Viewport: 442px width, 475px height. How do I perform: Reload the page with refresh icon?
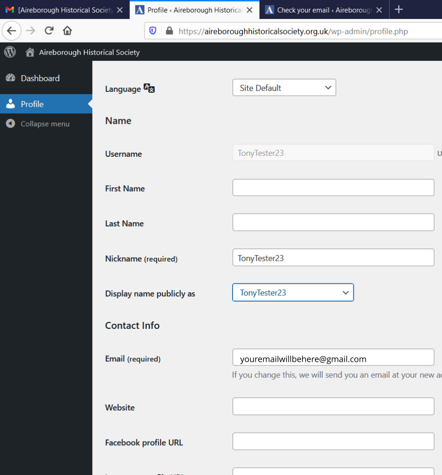click(49, 31)
